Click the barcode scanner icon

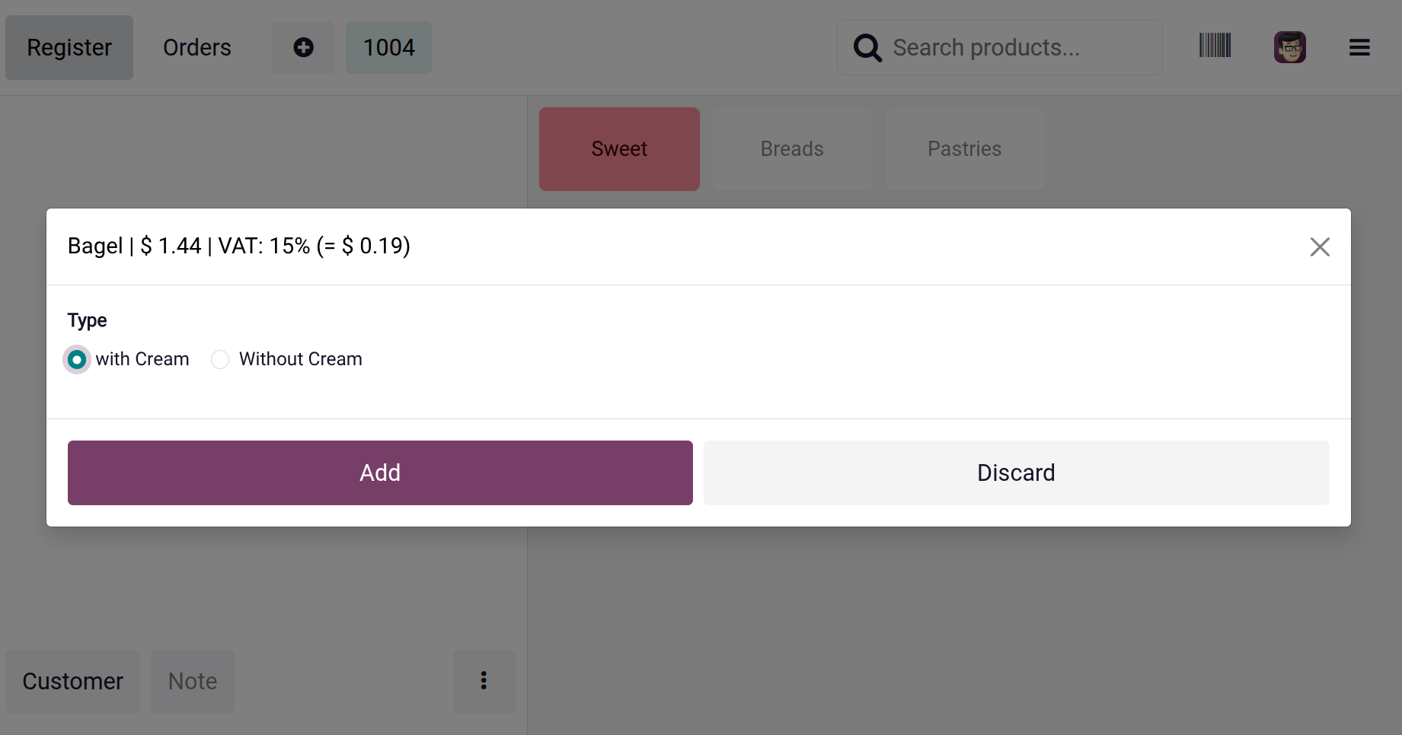tap(1215, 46)
